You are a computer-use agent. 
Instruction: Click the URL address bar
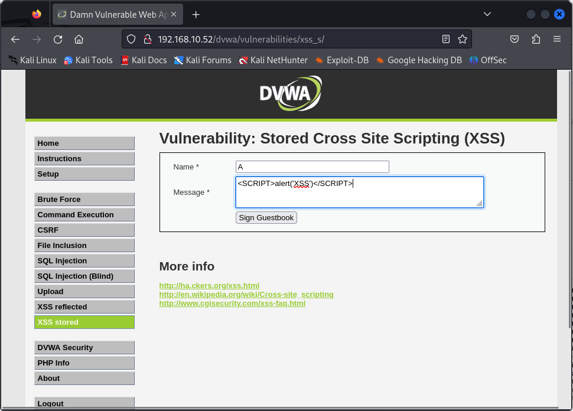coord(296,39)
